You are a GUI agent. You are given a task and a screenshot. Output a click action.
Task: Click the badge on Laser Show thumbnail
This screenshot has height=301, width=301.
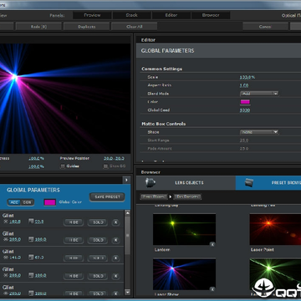212,289
